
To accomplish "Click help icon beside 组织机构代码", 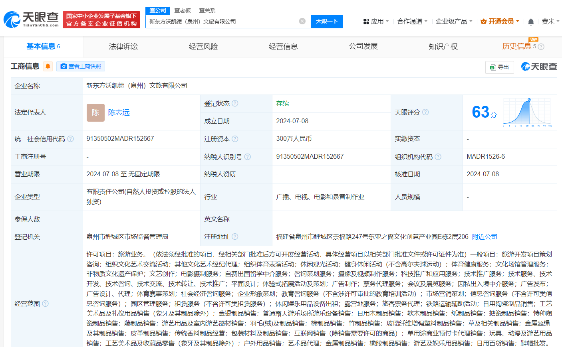I will (438, 157).
